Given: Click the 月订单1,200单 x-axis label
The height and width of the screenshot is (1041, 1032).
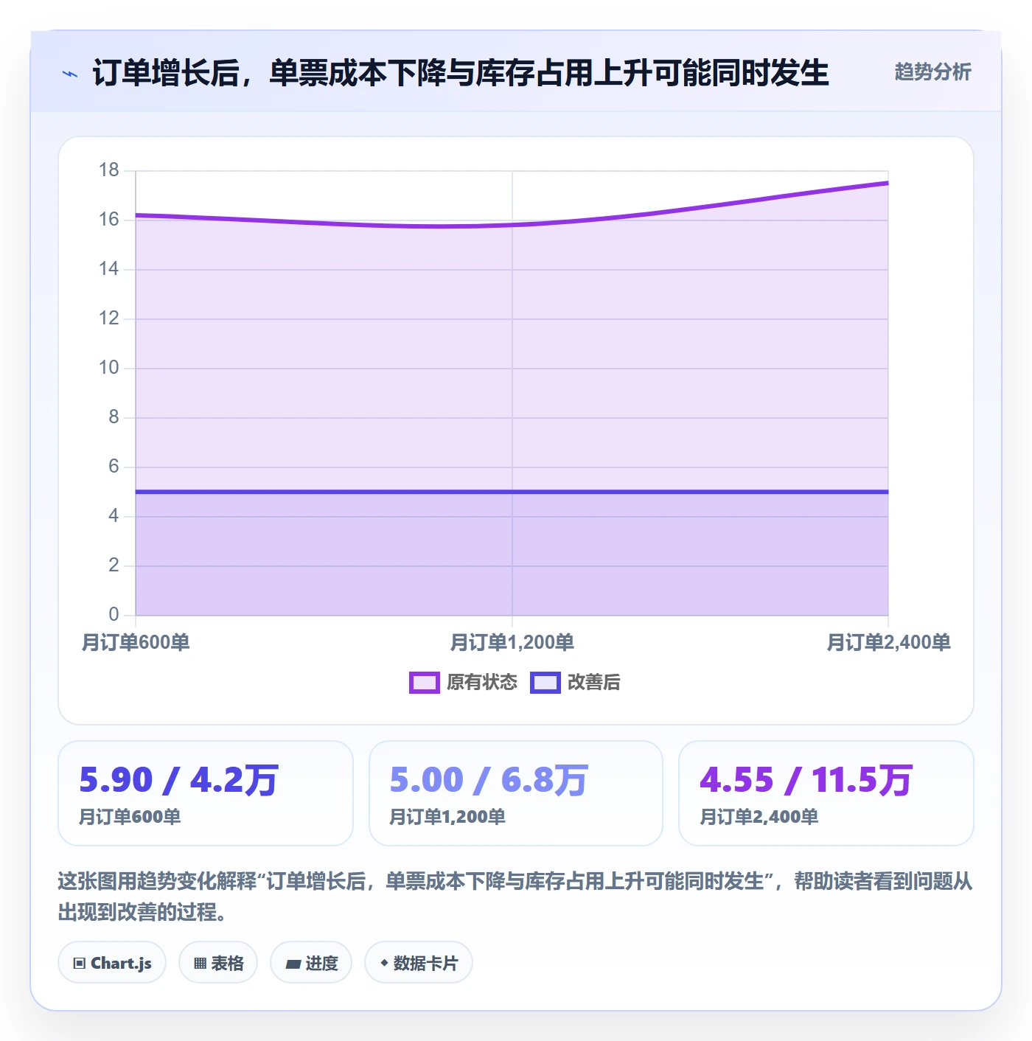Looking at the screenshot, I should point(512,642).
